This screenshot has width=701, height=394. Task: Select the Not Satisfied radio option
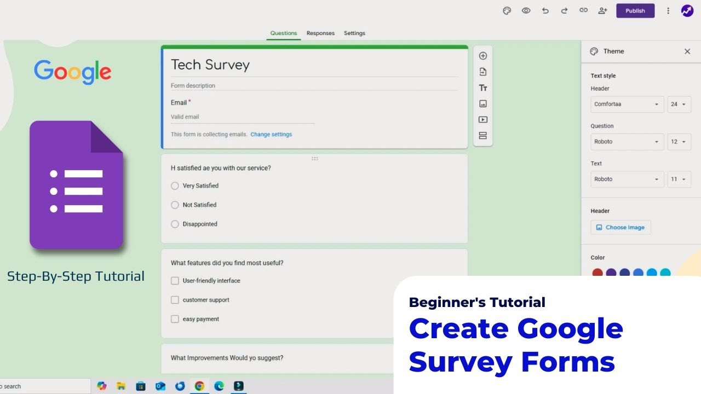click(175, 205)
